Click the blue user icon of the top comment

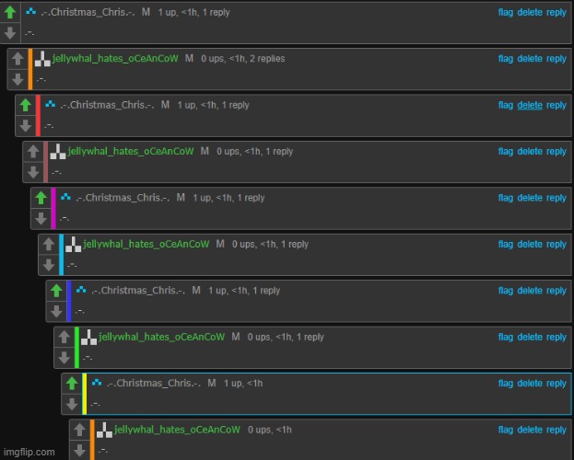pos(31,12)
